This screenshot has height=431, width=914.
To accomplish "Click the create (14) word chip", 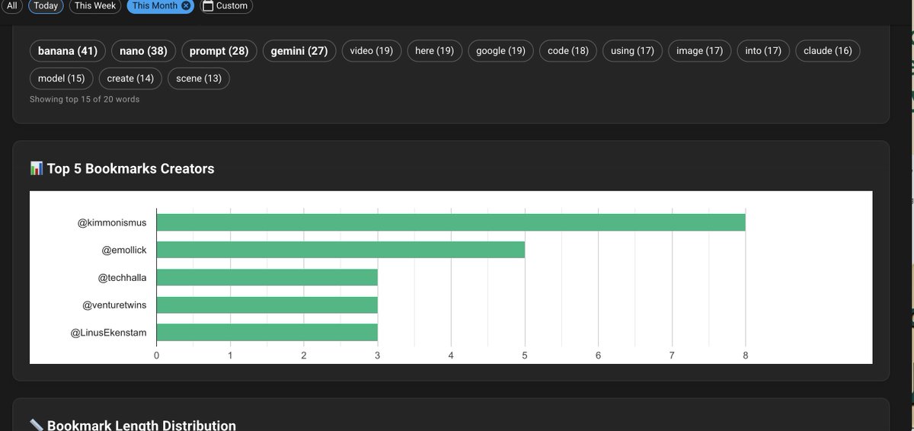I will click(130, 78).
